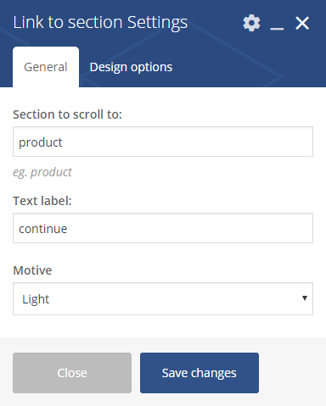Focus the Text label input containing continue
The image size is (326, 406).
[x=163, y=228]
